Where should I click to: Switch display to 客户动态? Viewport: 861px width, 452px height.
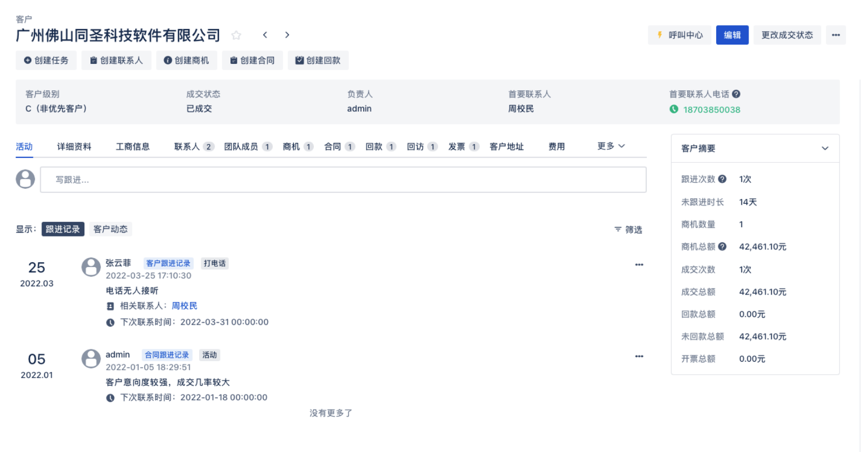(110, 229)
